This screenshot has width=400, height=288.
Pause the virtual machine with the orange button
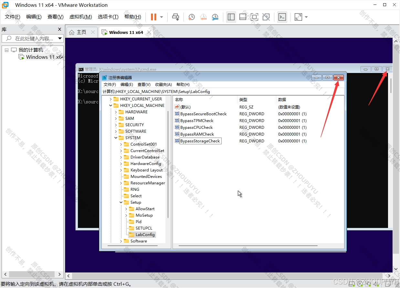(153, 17)
